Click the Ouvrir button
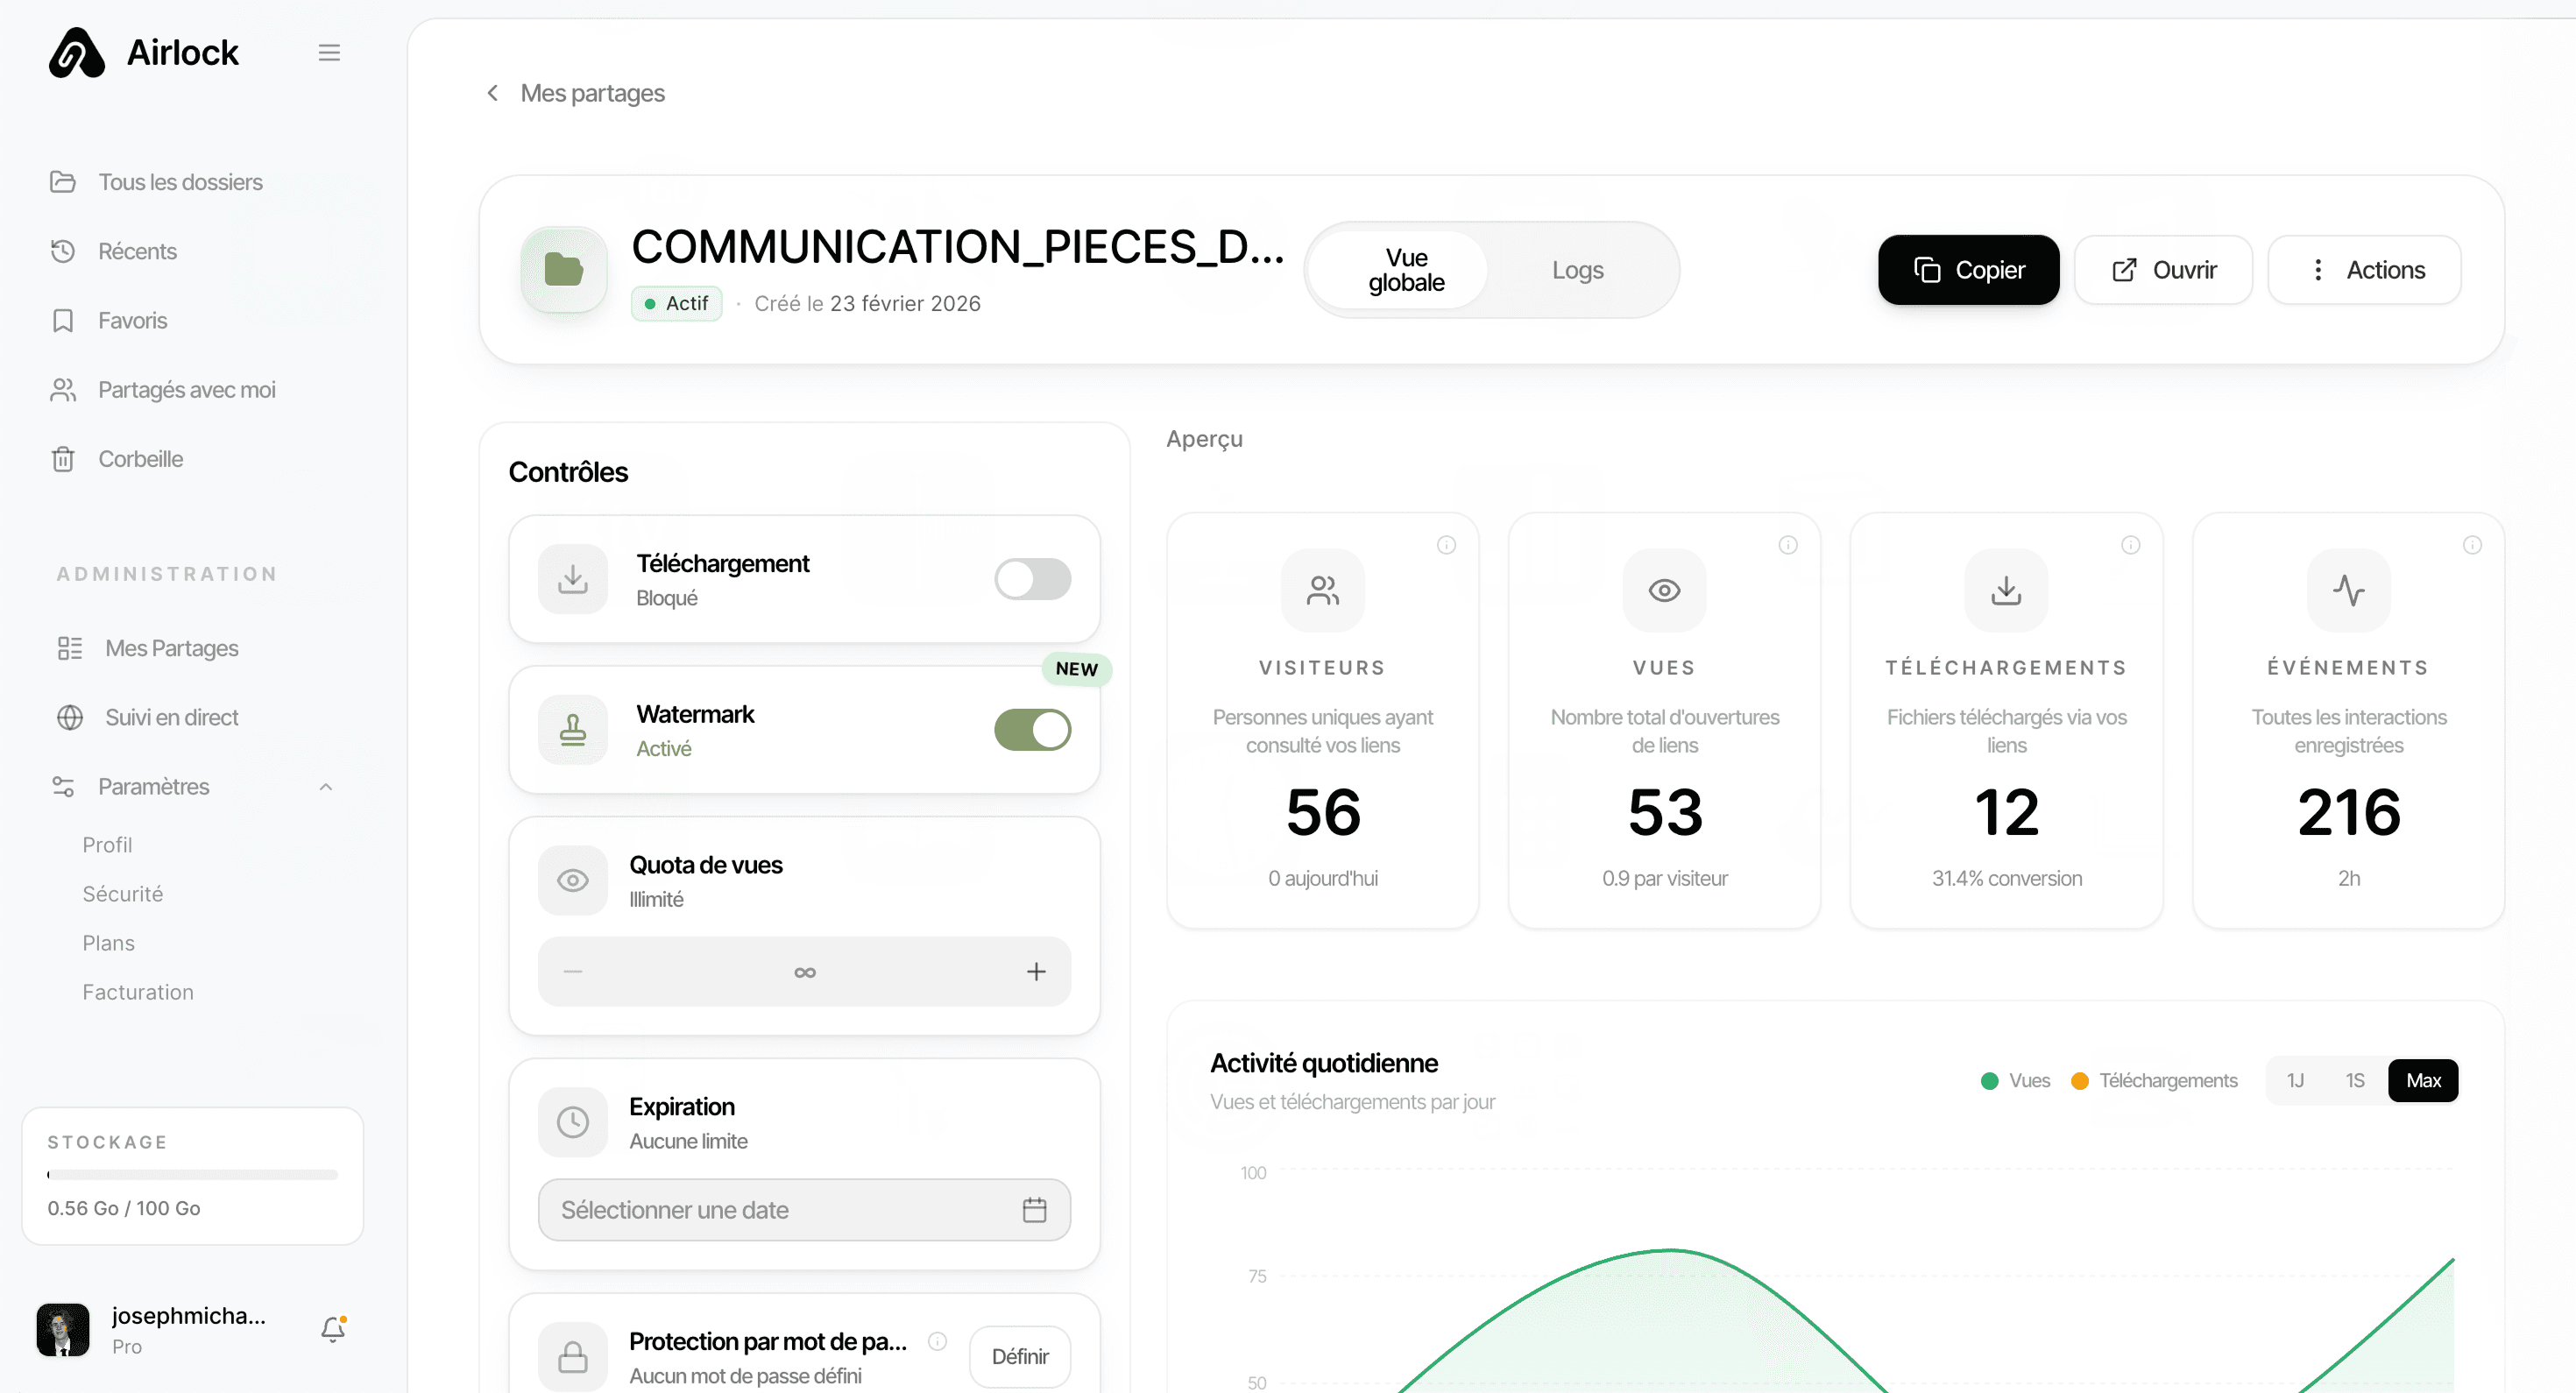Image resolution: width=2576 pixels, height=1393 pixels. (x=2164, y=270)
